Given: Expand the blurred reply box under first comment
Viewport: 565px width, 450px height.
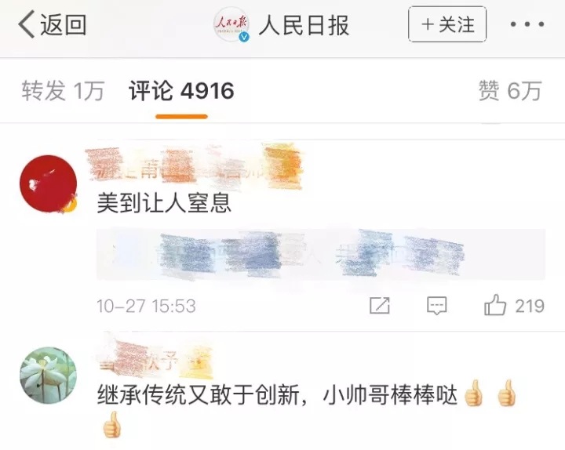Looking at the screenshot, I should 321,254.
